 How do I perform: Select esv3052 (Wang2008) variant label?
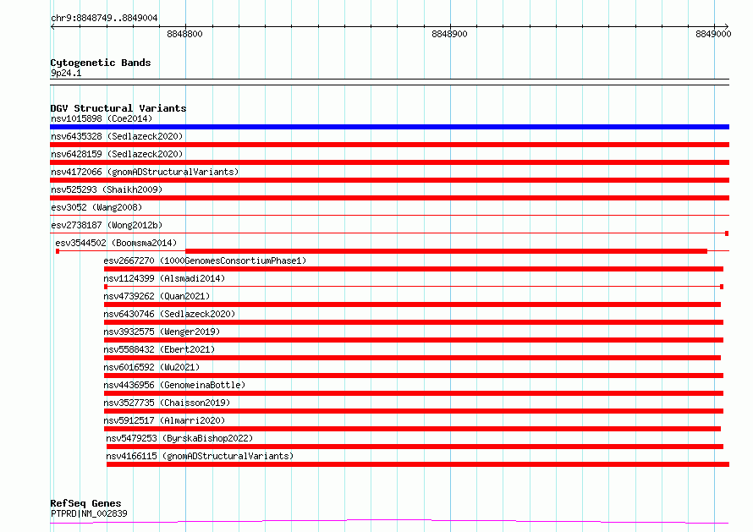click(96, 207)
